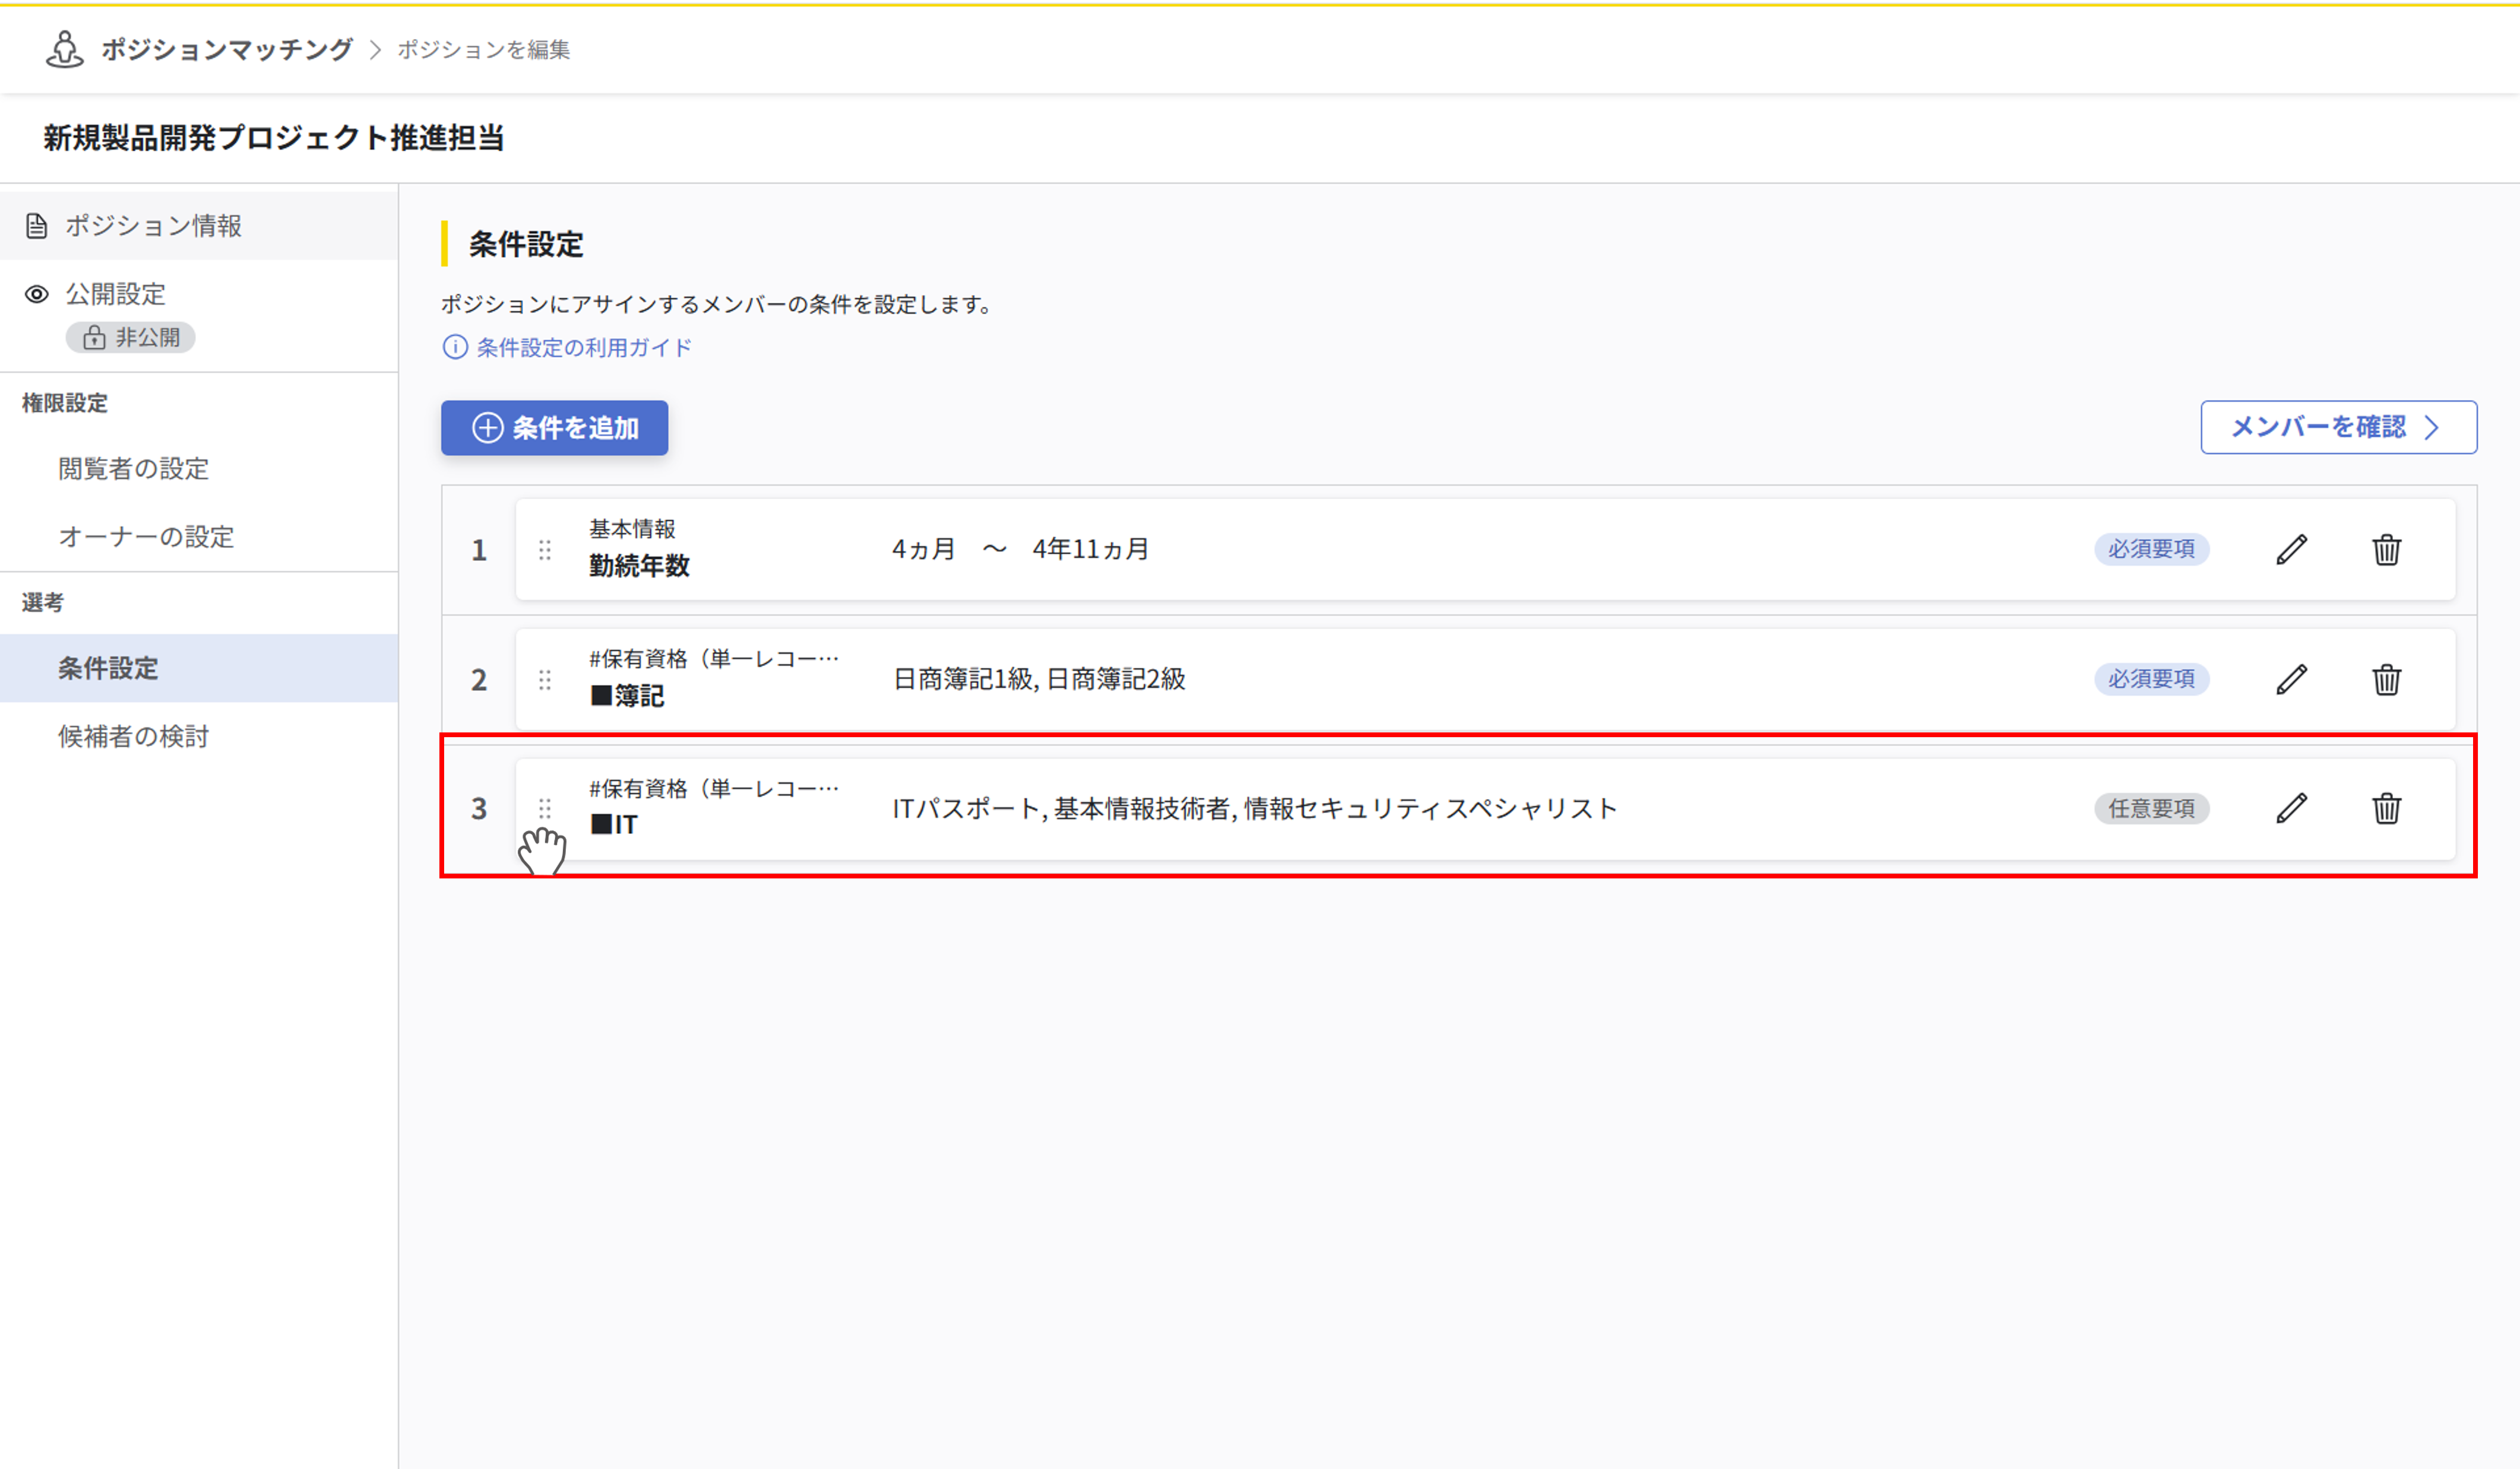Click the eye icon next to 公開設定
2520x1469 pixels.
(x=37, y=294)
